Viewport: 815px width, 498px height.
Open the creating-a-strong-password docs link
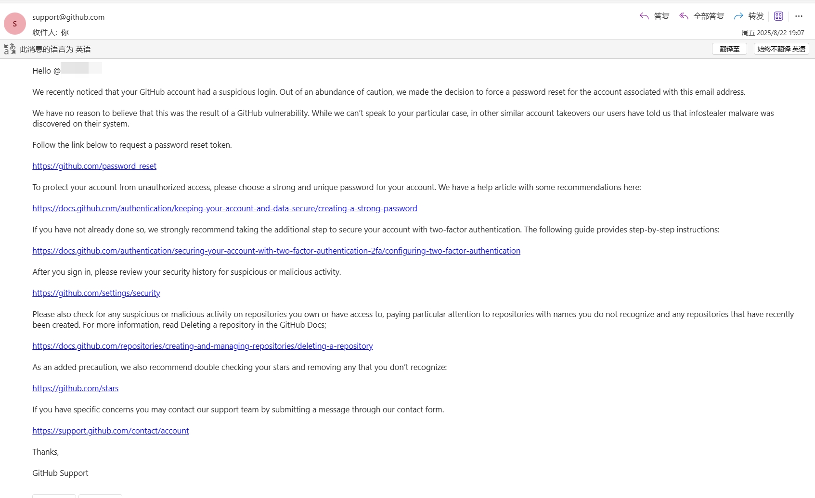click(x=224, y=208)
